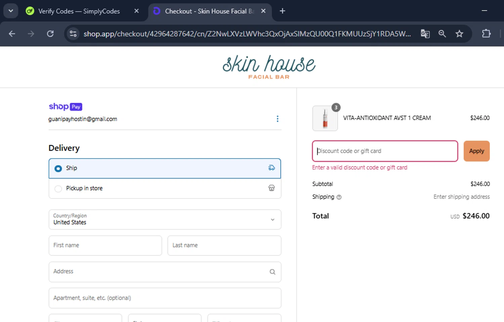This screenshot has width=504, height=322.
Task: Click the VITA-ANTIOXIDANT AVST 1 CREAM name
Action: pos(387,118)
